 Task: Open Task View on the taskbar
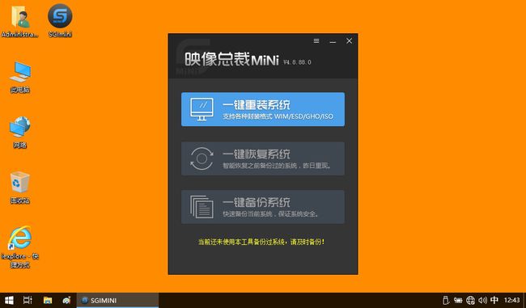[28, 300]
